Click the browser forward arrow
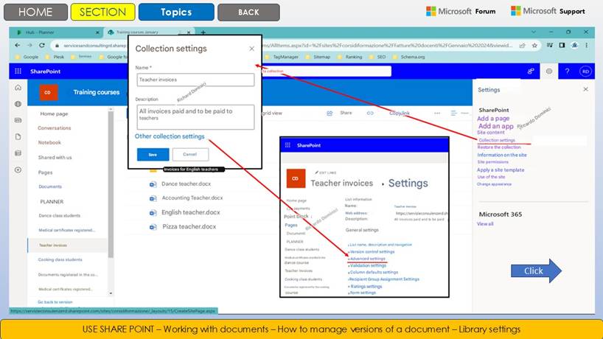This screenshot has width=603, height=339. [29, 46]
